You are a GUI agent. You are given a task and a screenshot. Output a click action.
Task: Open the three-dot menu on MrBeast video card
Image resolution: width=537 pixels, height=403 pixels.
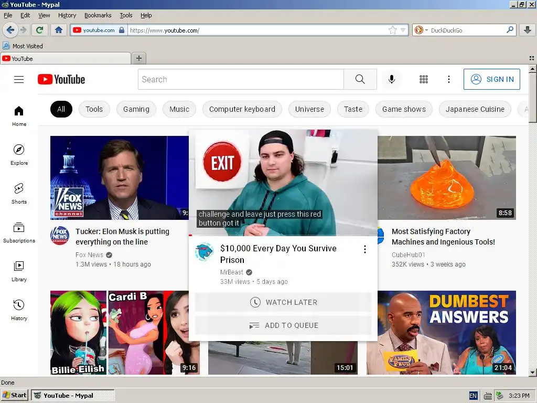365,249
